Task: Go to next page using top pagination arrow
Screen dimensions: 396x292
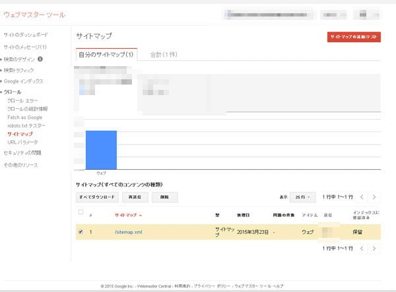Action: click(x=374, y=197)
